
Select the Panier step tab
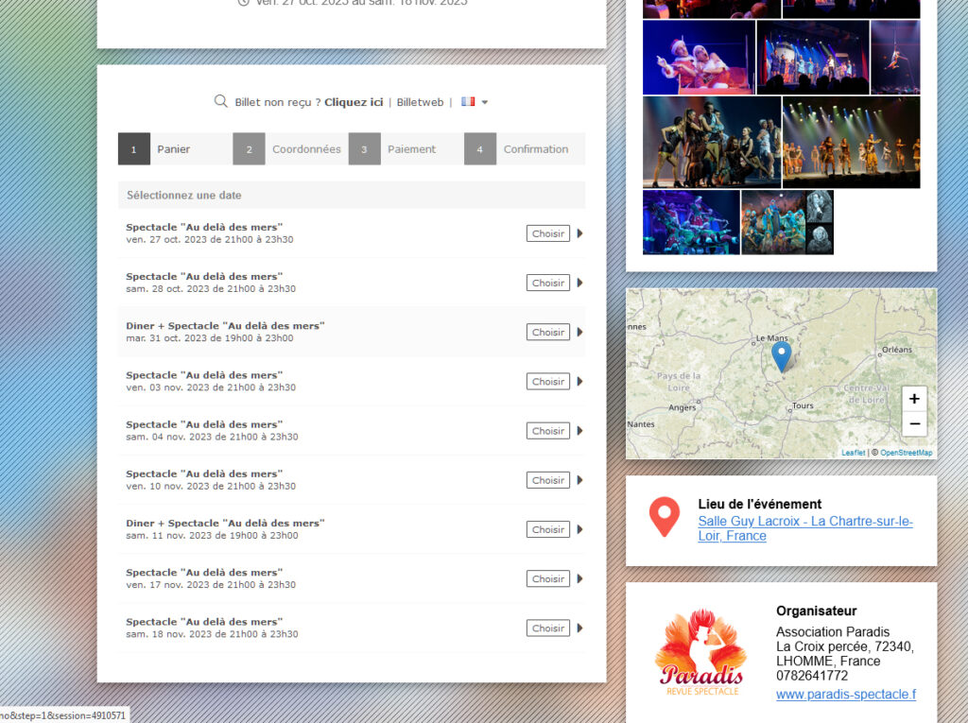[x=175, y=148]
